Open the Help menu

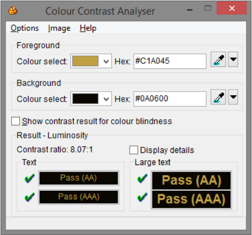point(88,28)
